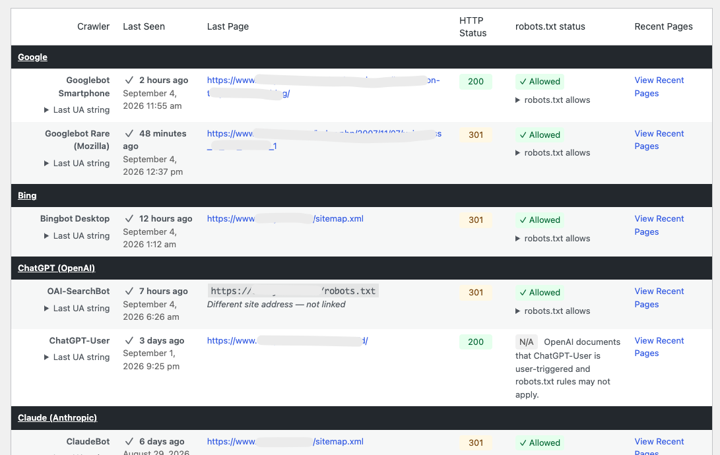Screen dimensions: 720x455
Task: Click the Googlebot Smartphone crawler name
Action: pyautogui.click(x=84, y=86)
